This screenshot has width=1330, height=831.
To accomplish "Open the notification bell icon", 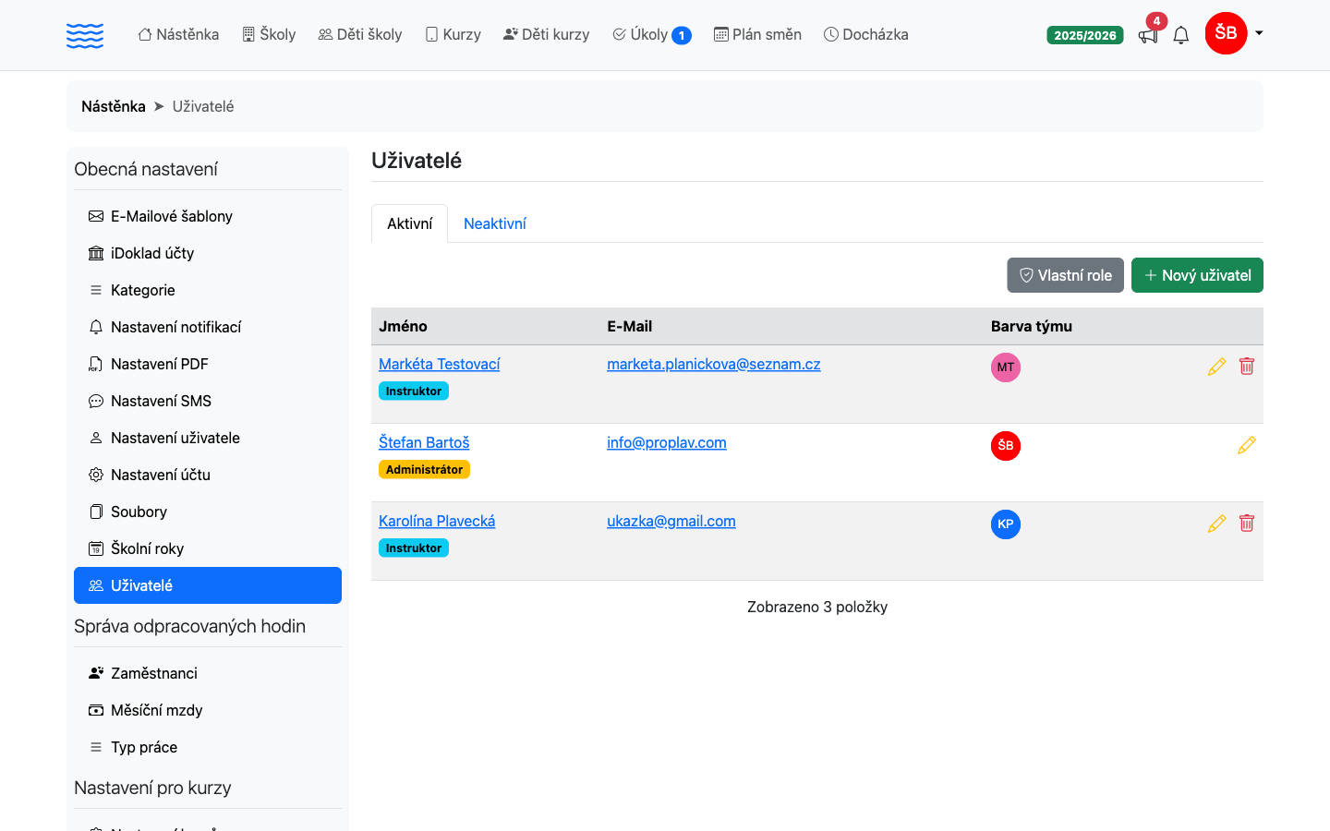I will click(1181, 35).
